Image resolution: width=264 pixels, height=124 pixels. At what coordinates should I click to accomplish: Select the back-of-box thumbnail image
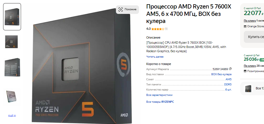pos(12,67)
